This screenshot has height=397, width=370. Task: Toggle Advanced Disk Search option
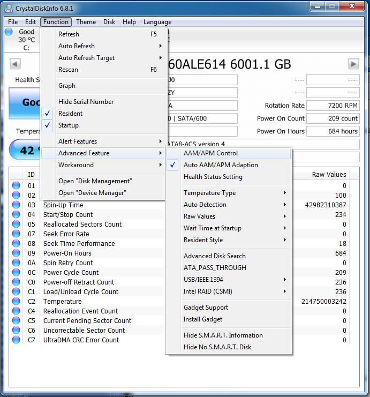[x=229, y=256]
